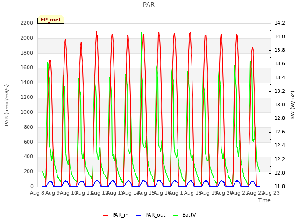Click the Time axis label

(264, 200)
